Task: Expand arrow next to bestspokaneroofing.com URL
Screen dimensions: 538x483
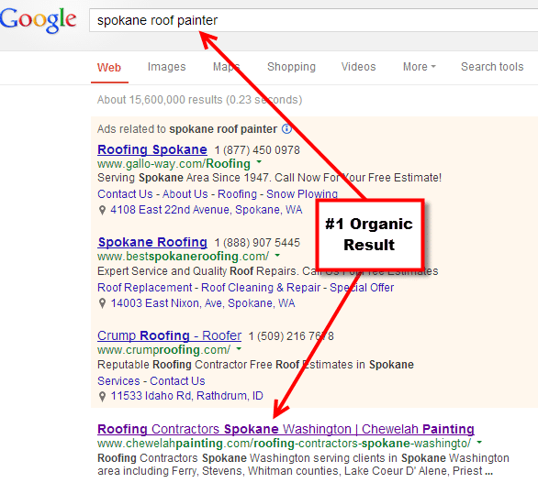Action: tap(277, 255)
